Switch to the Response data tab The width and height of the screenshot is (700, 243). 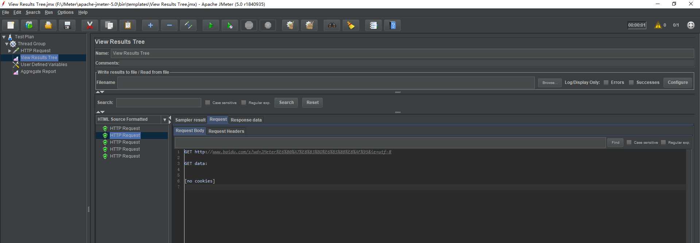coord(246,120)
